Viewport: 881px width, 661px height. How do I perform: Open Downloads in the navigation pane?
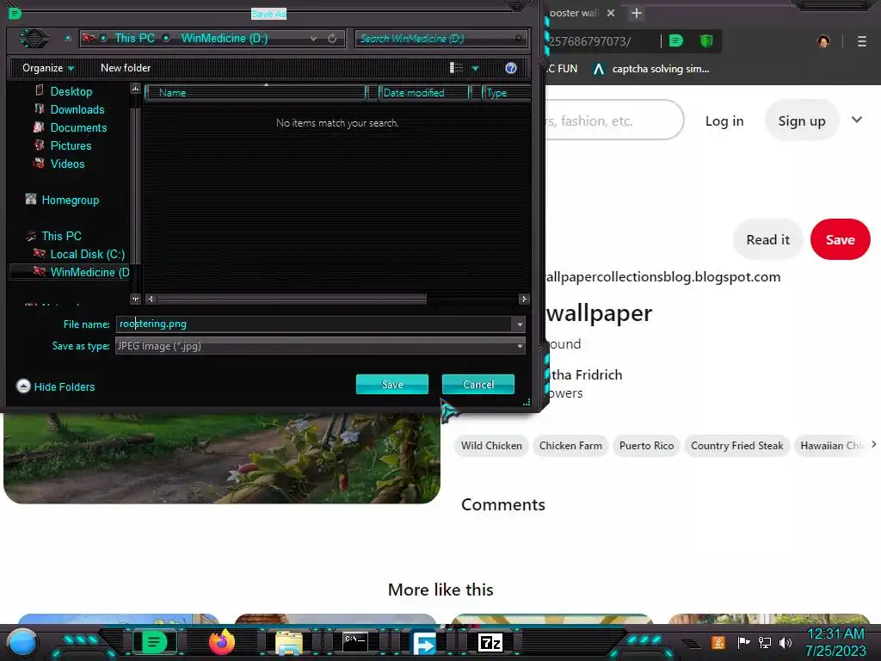[x=77, y=109]
